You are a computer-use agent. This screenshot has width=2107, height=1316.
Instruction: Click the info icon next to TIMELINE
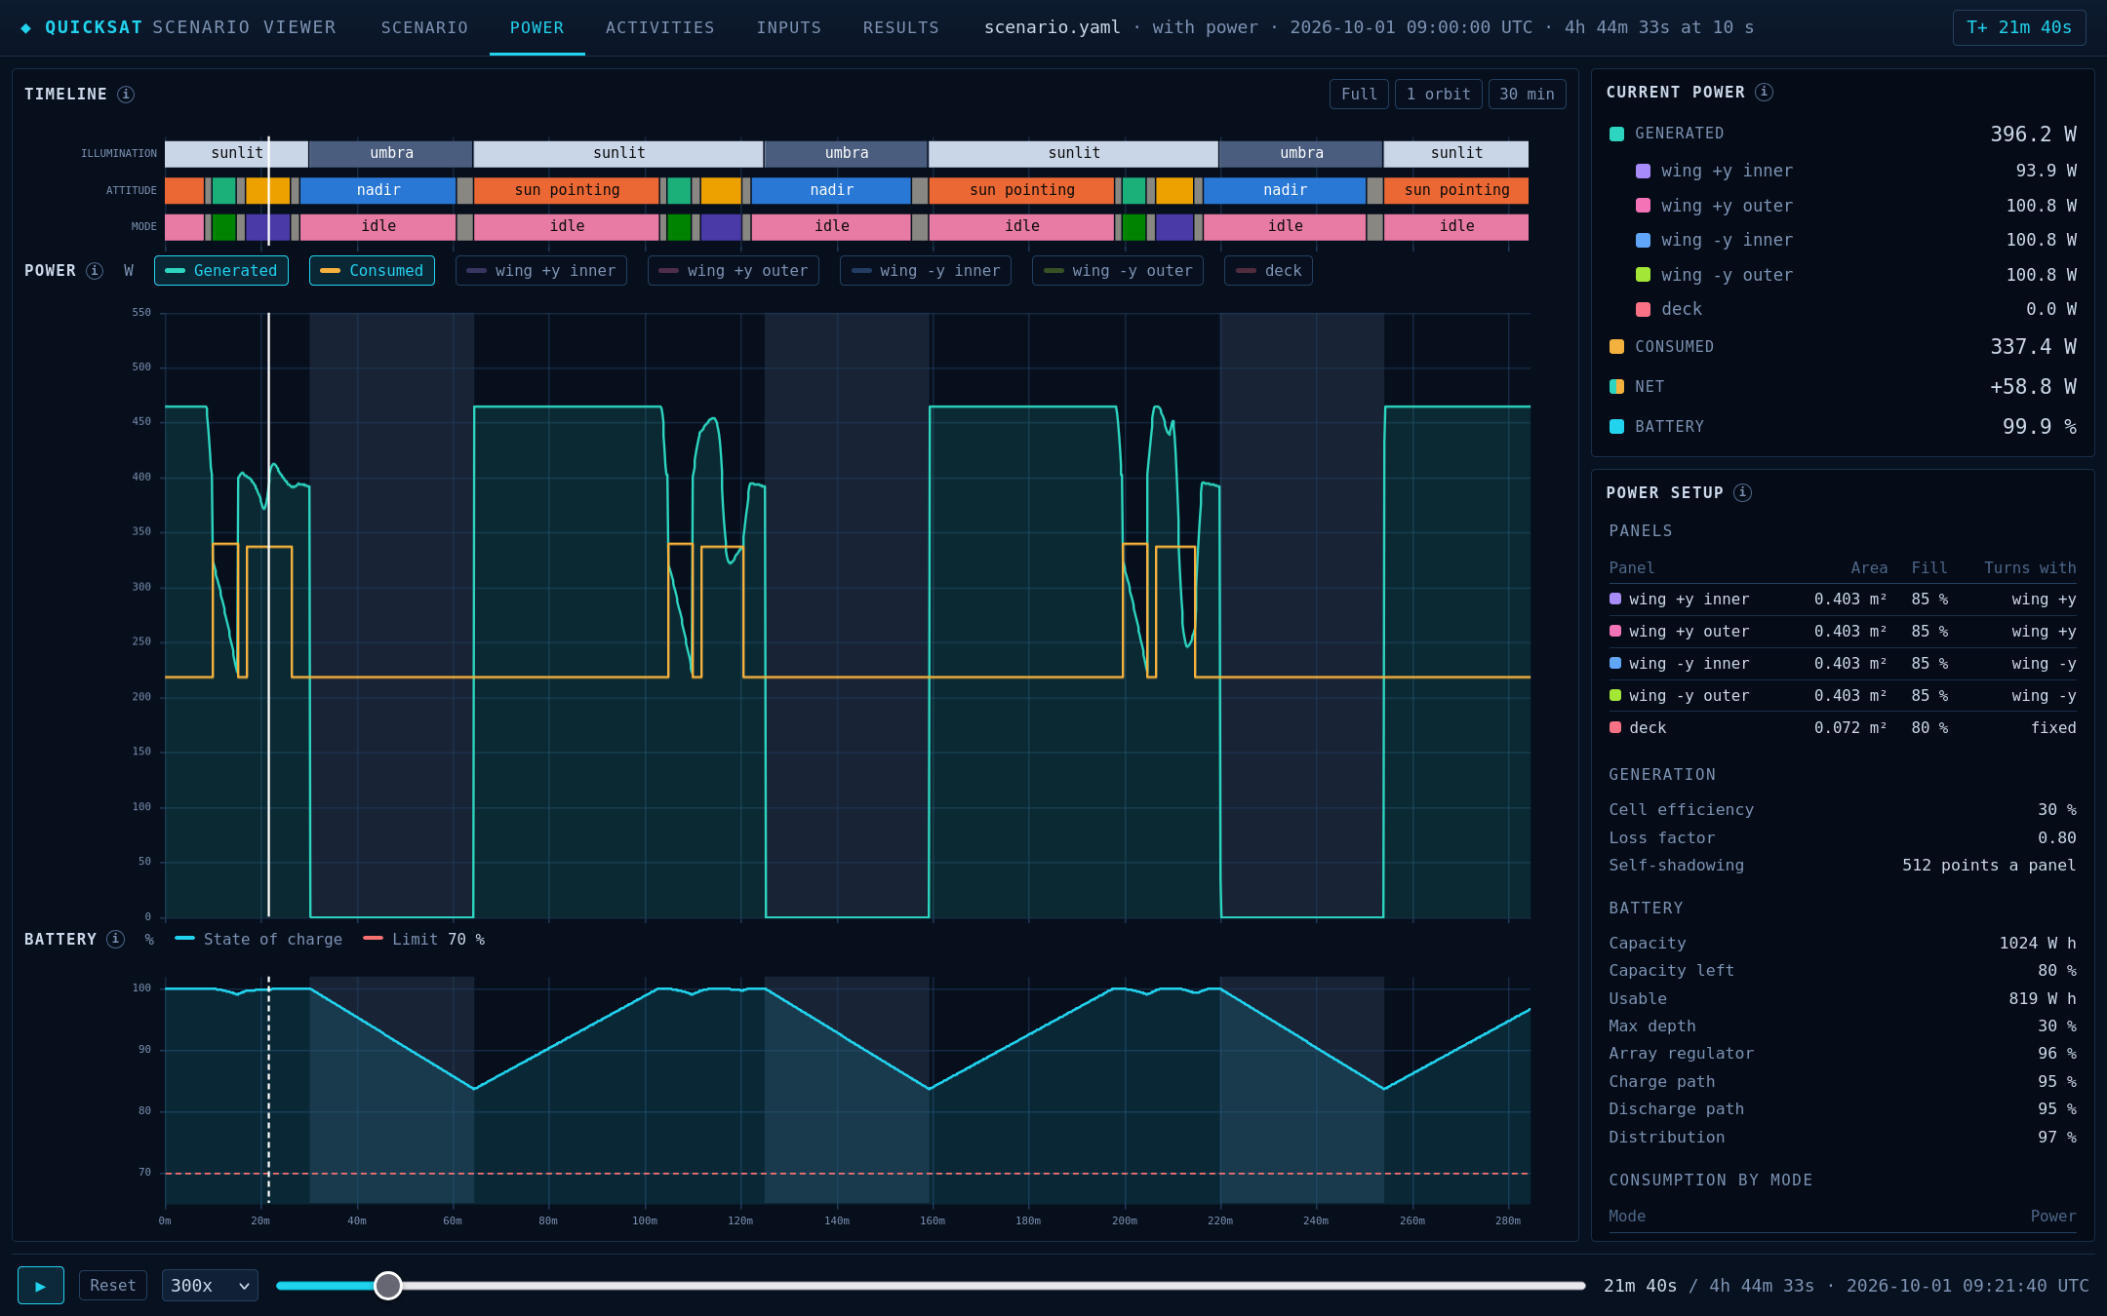click(126, 95)
